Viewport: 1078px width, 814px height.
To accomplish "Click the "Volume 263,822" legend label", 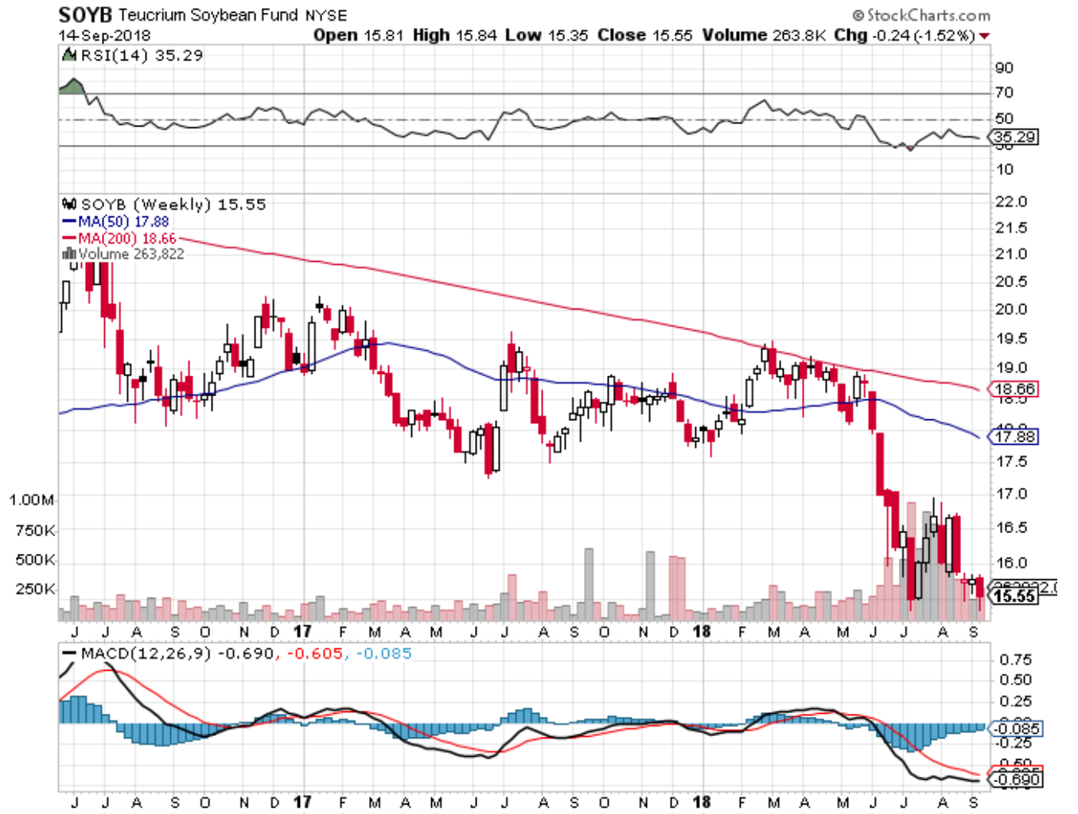I will [x=131, y=254].
